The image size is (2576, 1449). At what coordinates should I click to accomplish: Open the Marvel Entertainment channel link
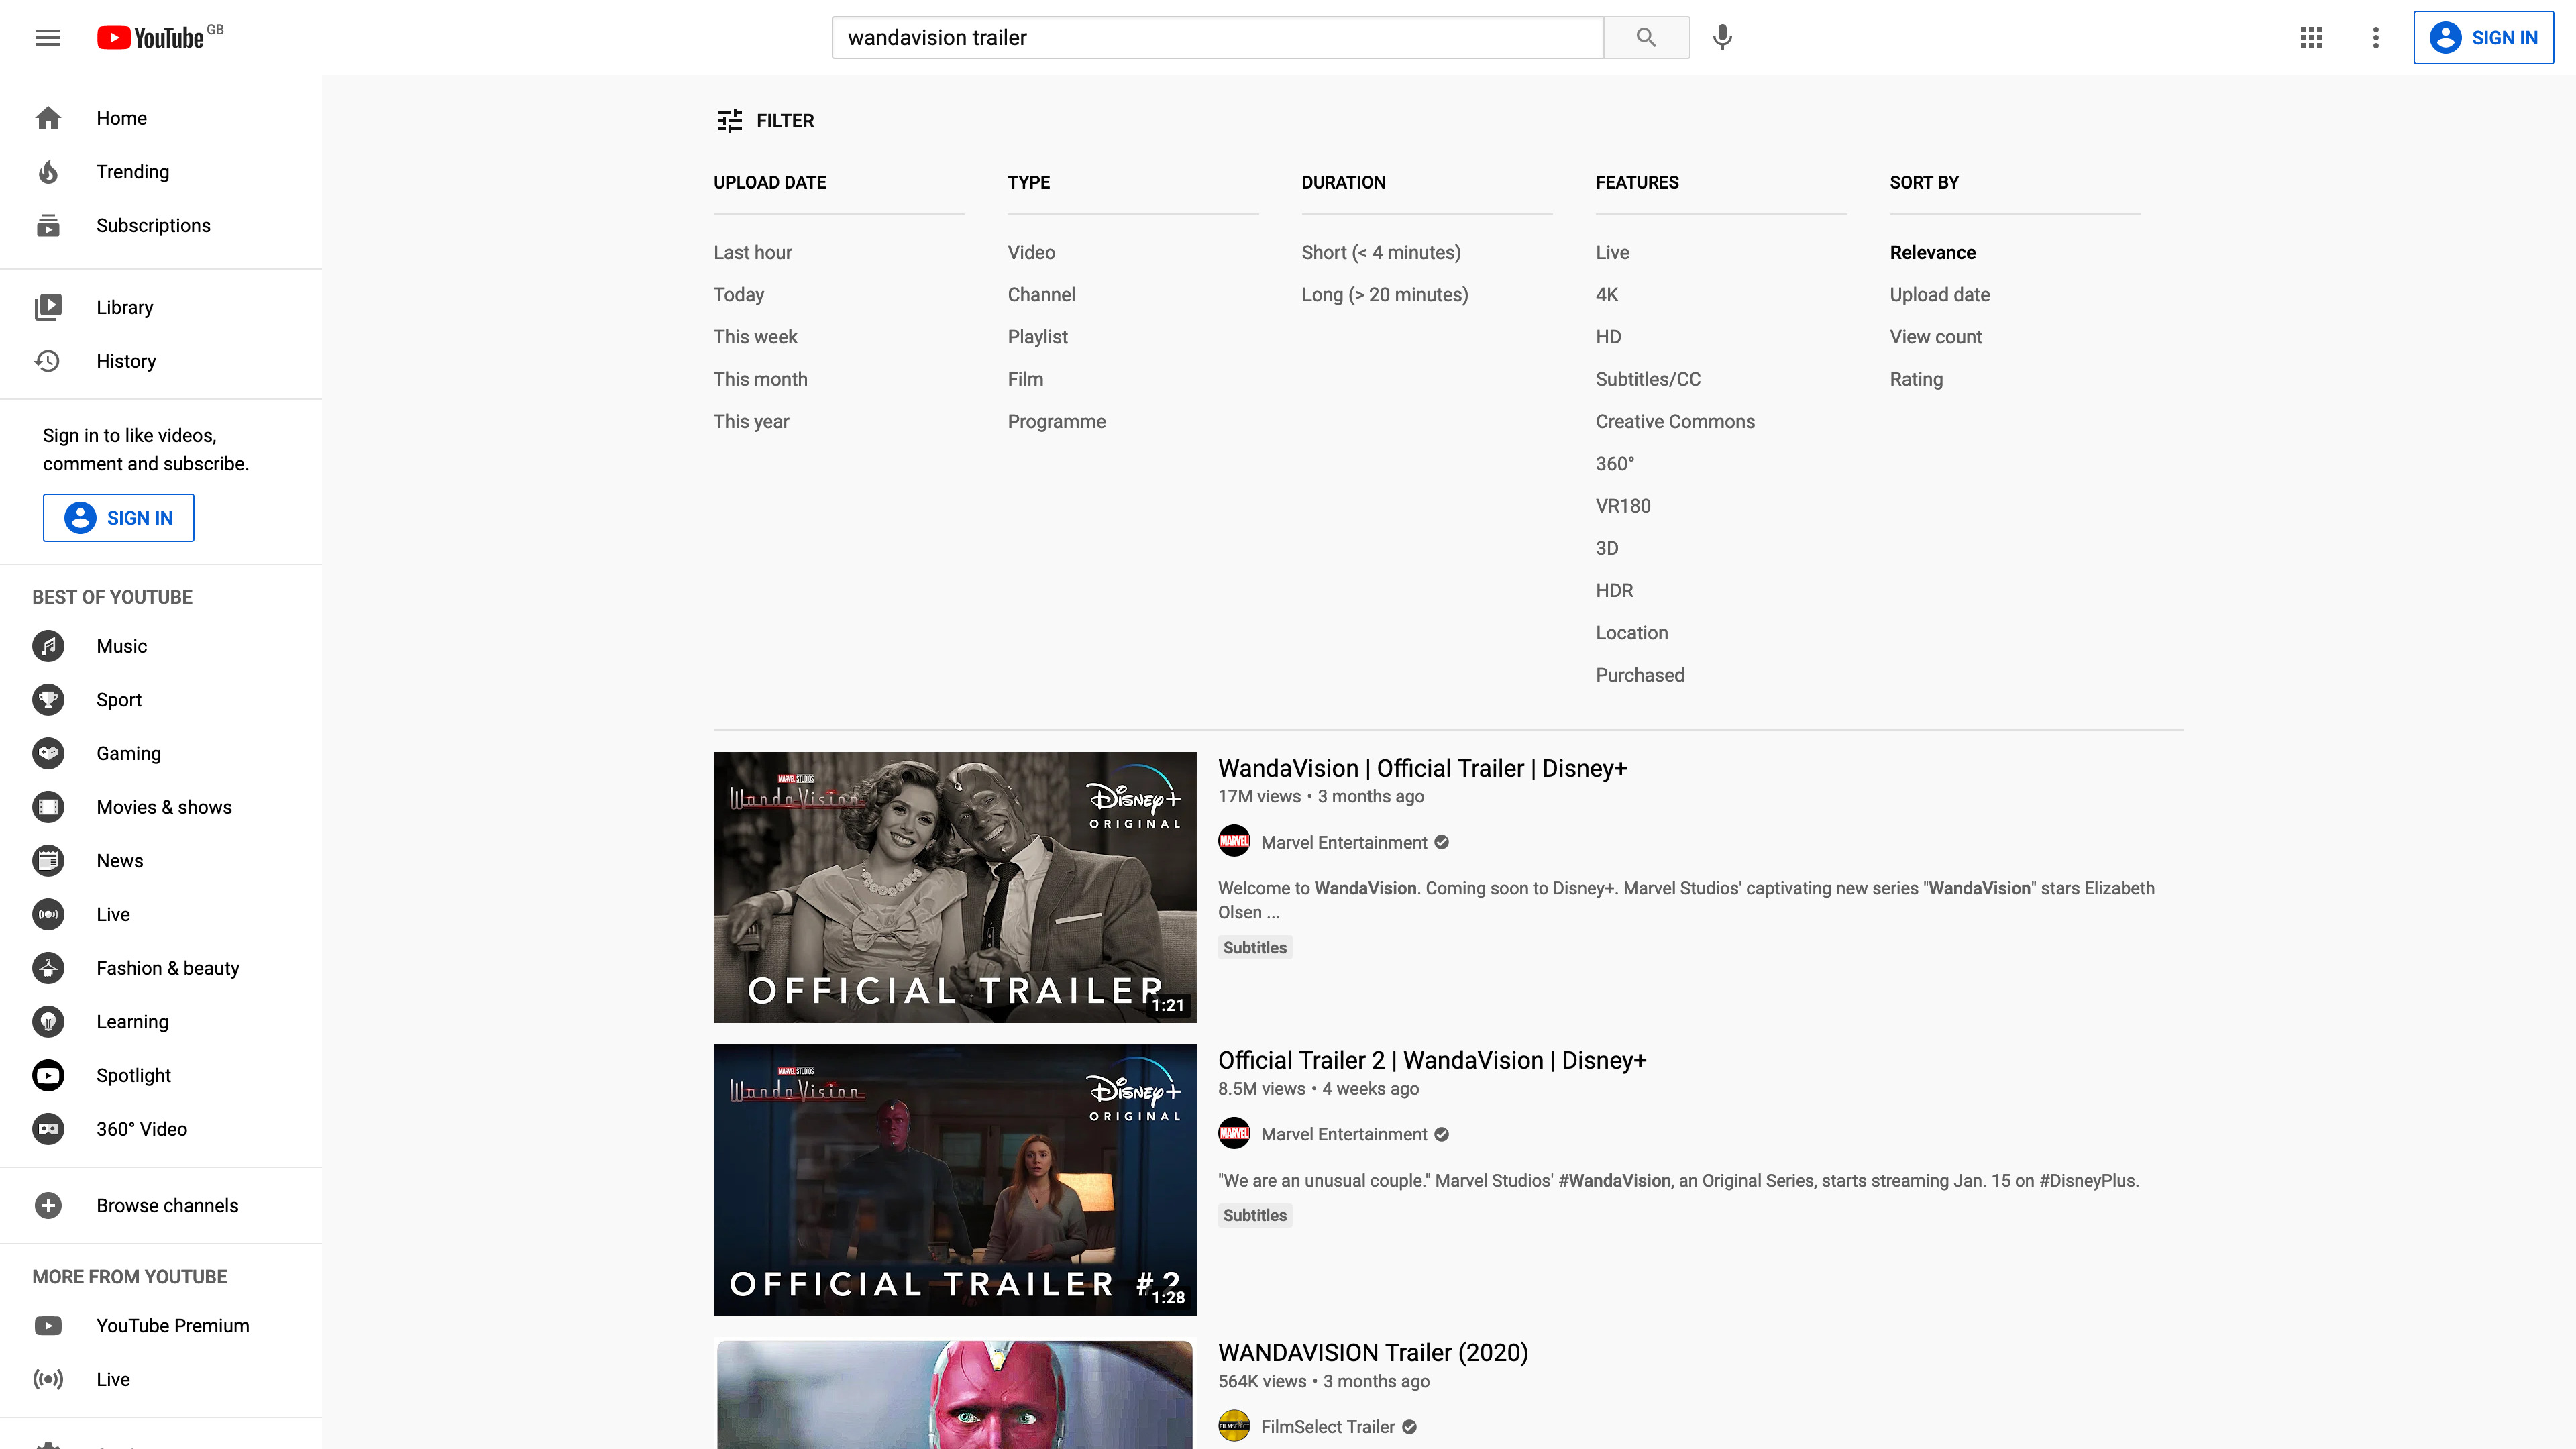point(1343,842)
